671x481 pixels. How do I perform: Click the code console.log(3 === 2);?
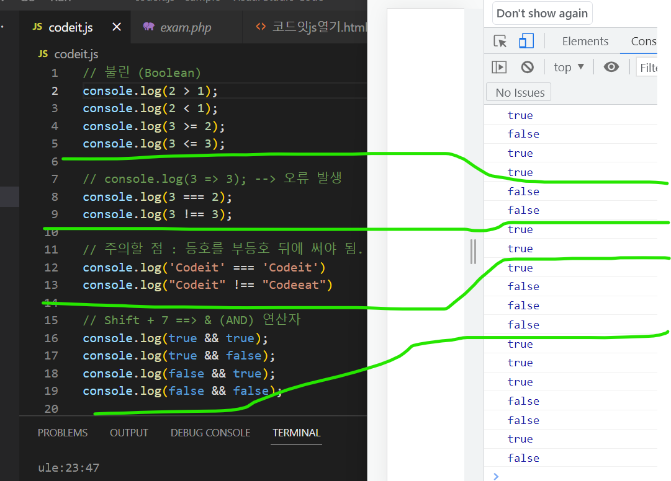(x=157, y=197)
